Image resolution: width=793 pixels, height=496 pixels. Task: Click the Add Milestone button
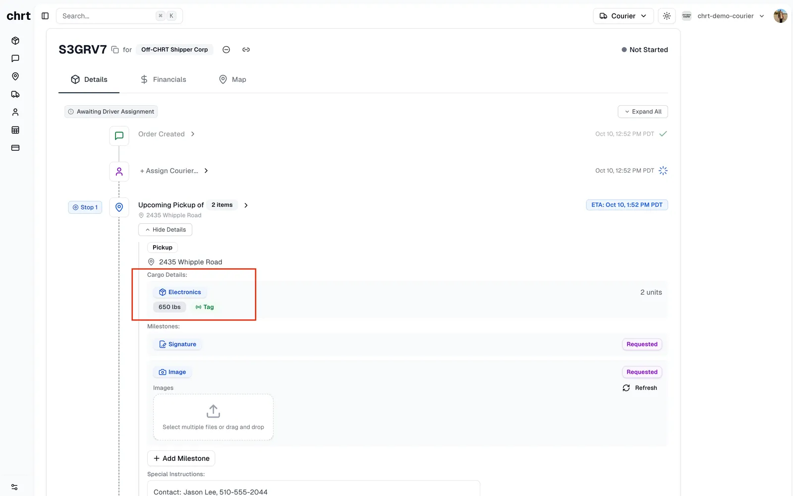(181, 458)
